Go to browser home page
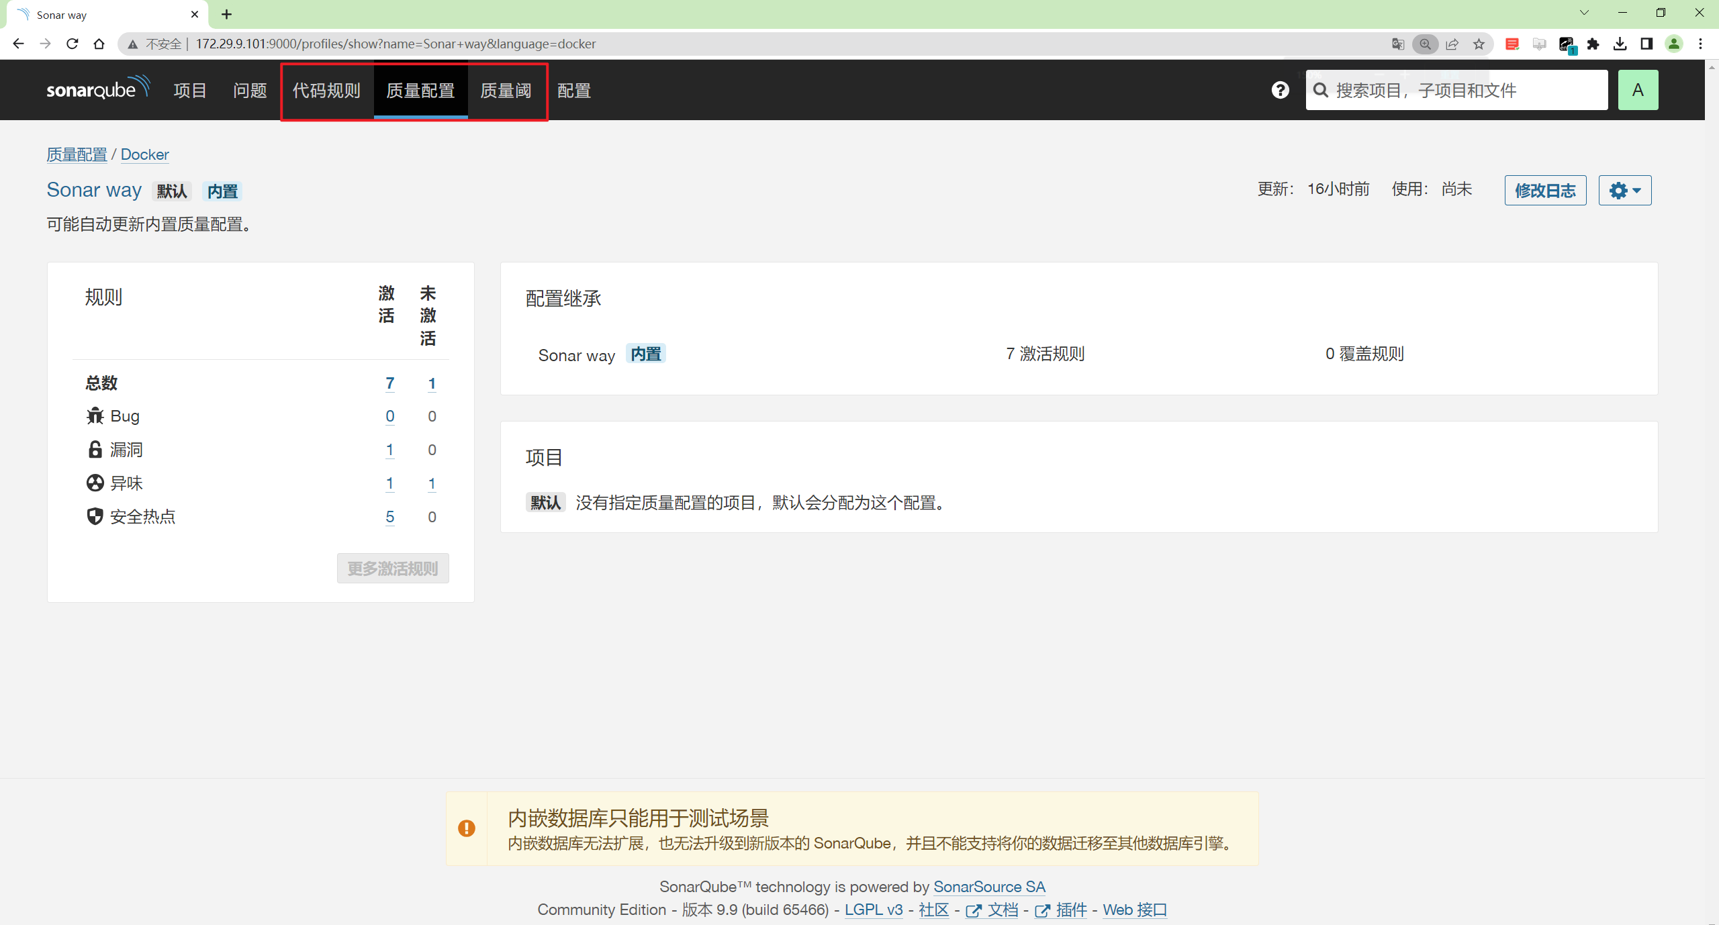 [99, 44]
